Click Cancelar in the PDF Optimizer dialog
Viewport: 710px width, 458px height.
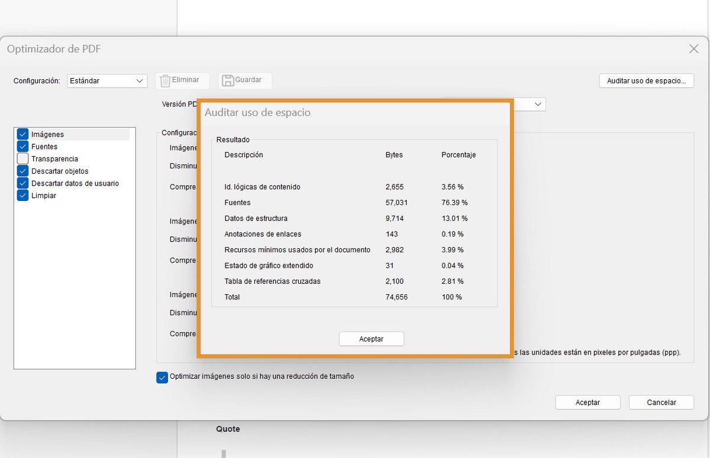(x=661, y=402)
